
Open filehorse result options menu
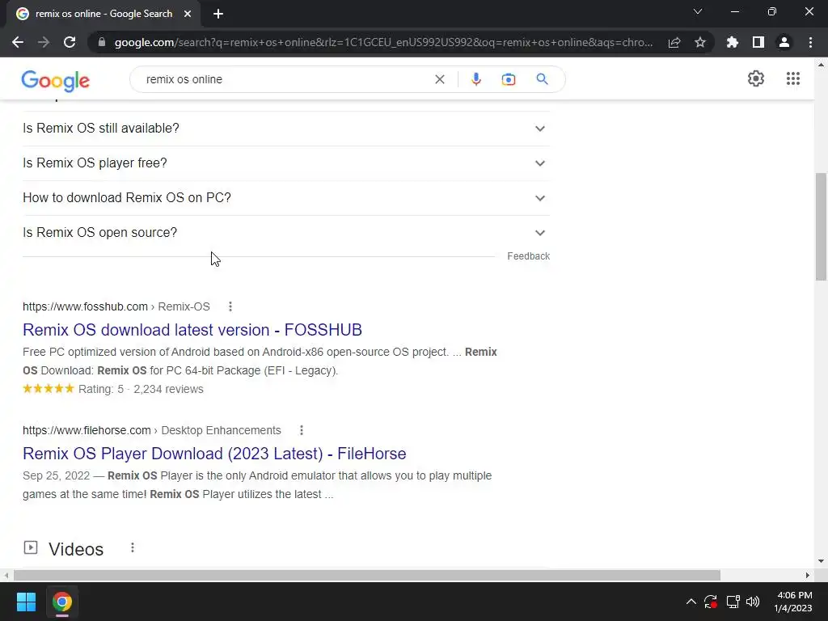pos(302,430)
